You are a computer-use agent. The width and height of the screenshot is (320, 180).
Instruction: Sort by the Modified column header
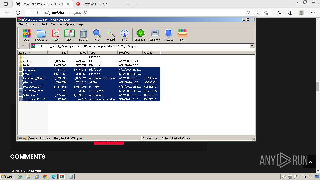[130, 53]
